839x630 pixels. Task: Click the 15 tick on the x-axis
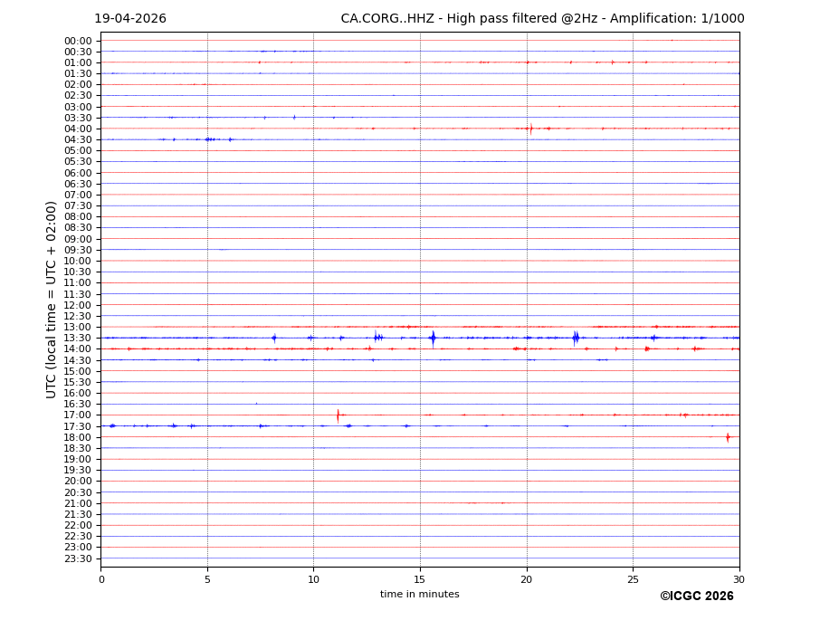pos(420,579)
